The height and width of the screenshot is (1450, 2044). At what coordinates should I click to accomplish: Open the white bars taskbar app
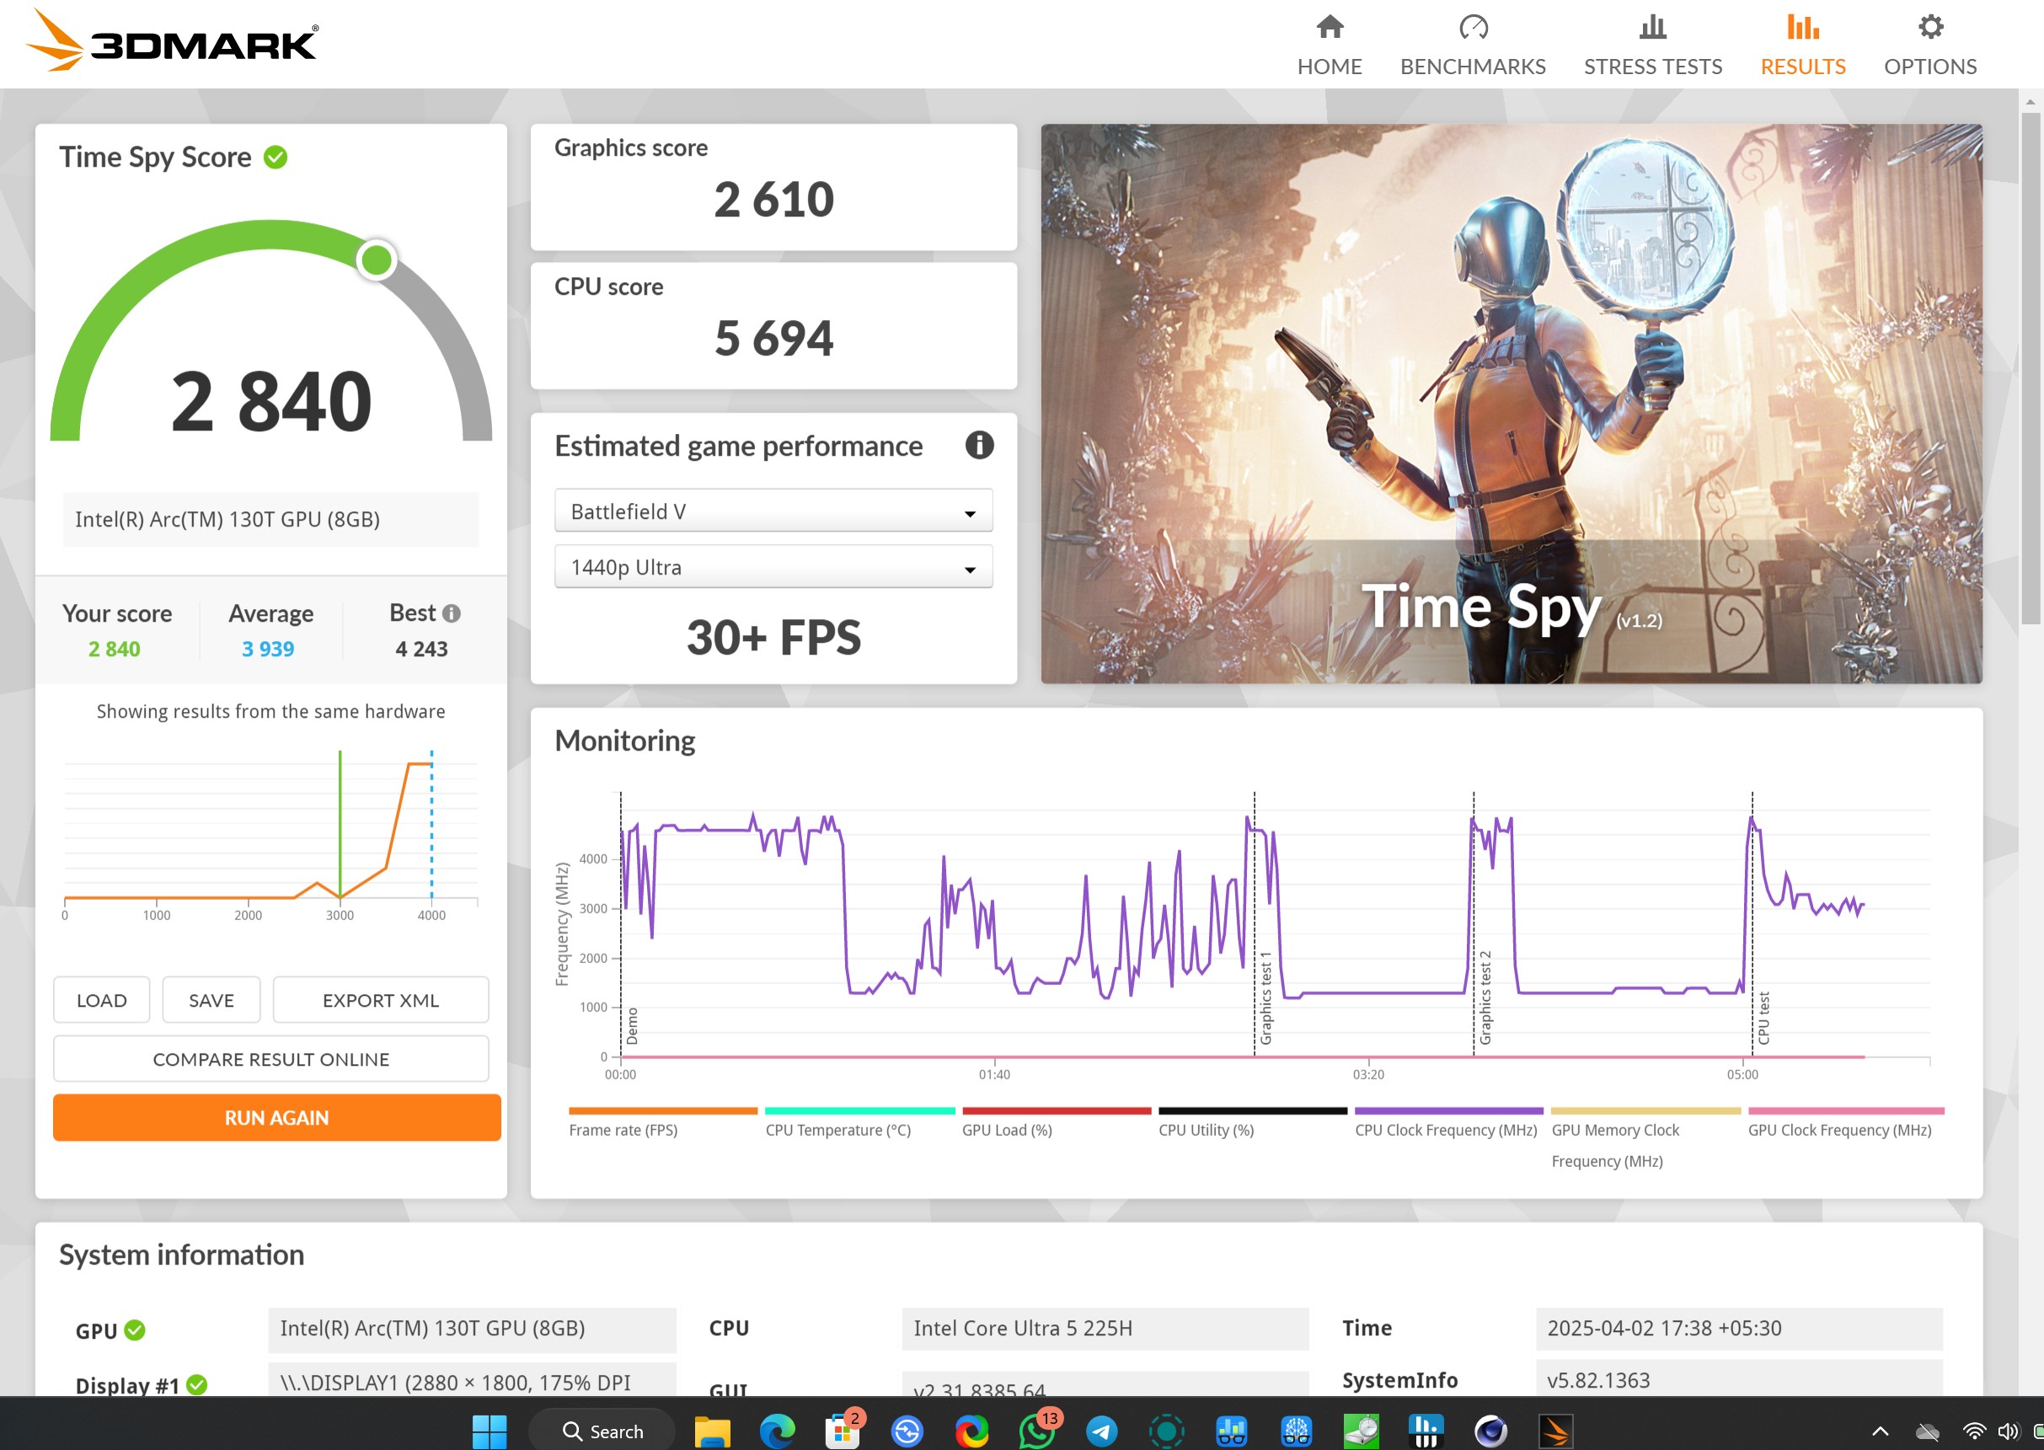(1426, 1431)
